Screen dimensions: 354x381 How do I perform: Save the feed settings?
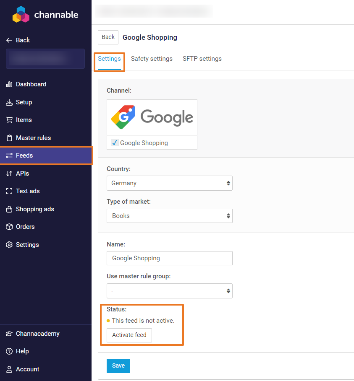118,365
